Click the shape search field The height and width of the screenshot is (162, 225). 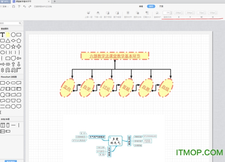pyautogui.click(x=11, y=23)
